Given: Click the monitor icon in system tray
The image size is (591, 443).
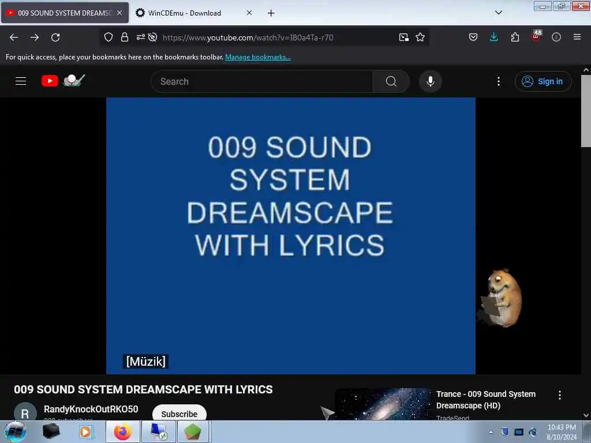Looking at the screenshot, I should (x=519, y=432).
